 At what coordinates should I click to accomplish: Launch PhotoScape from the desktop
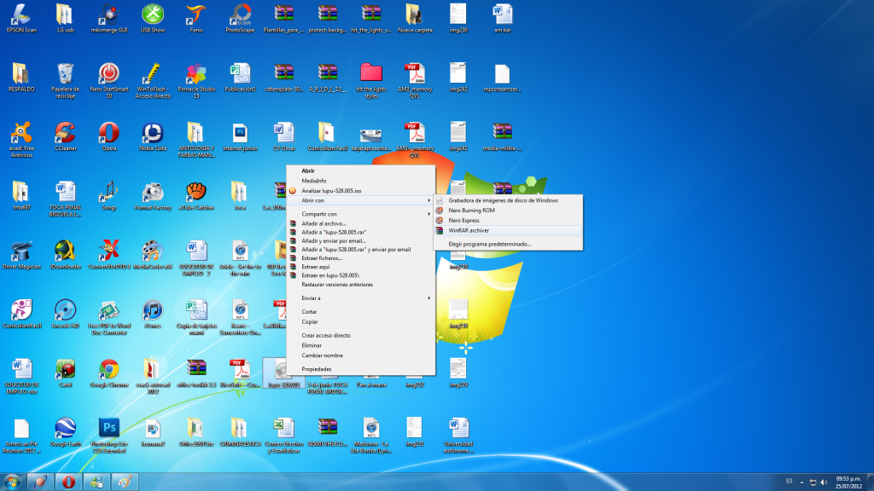point(240,19)
